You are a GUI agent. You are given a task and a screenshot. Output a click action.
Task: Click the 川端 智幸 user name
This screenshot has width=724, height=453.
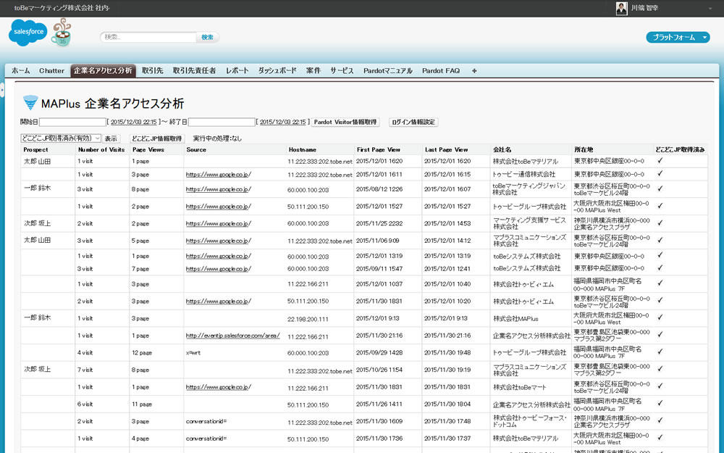(644, 8)
